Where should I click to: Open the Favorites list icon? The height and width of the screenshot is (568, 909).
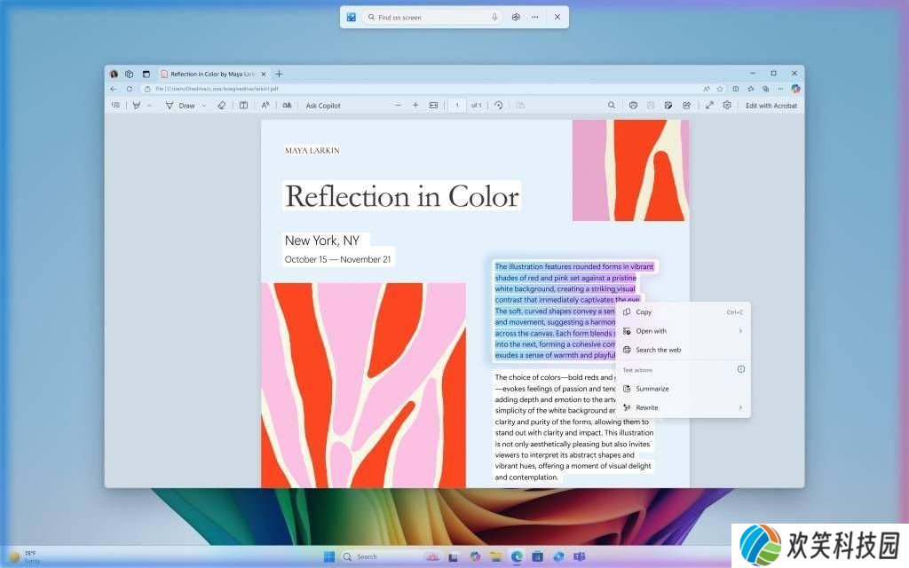pyautogui.click(x=751, y=89)
